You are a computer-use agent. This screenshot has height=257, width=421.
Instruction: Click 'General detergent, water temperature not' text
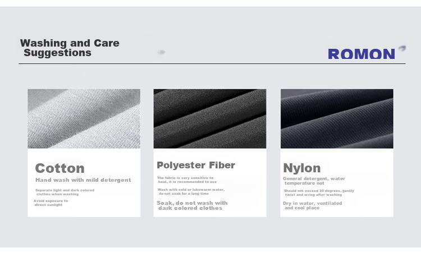click(x=314, y=181)
